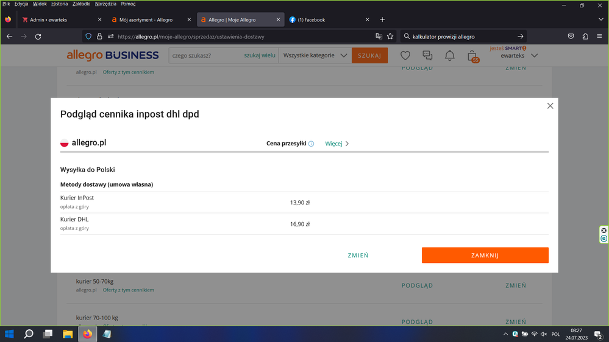Open the Windows notification center
609x342 pixels.
pyautogui.click(x=599, y=334)
